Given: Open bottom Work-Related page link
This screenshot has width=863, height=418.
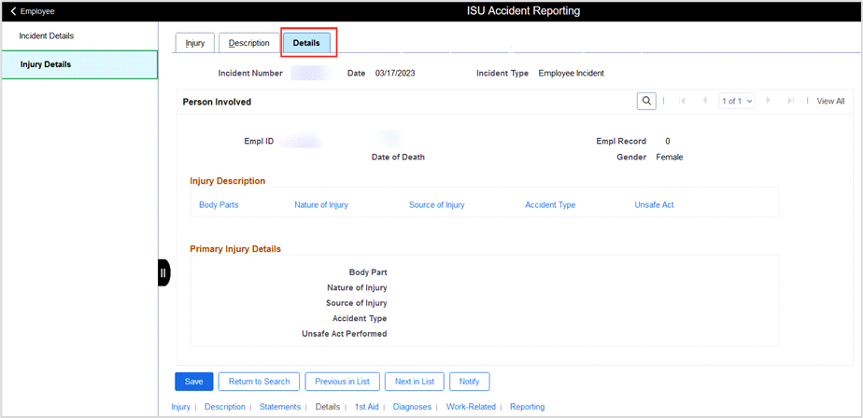Looking at the screenshot, I should 471,407.
